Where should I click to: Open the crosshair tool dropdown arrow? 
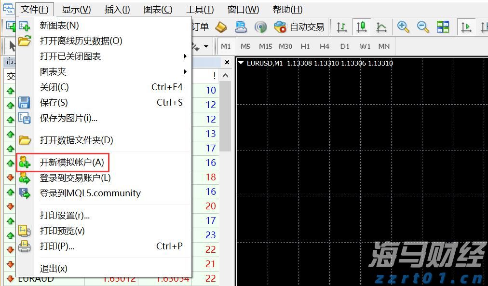point(205,46)
